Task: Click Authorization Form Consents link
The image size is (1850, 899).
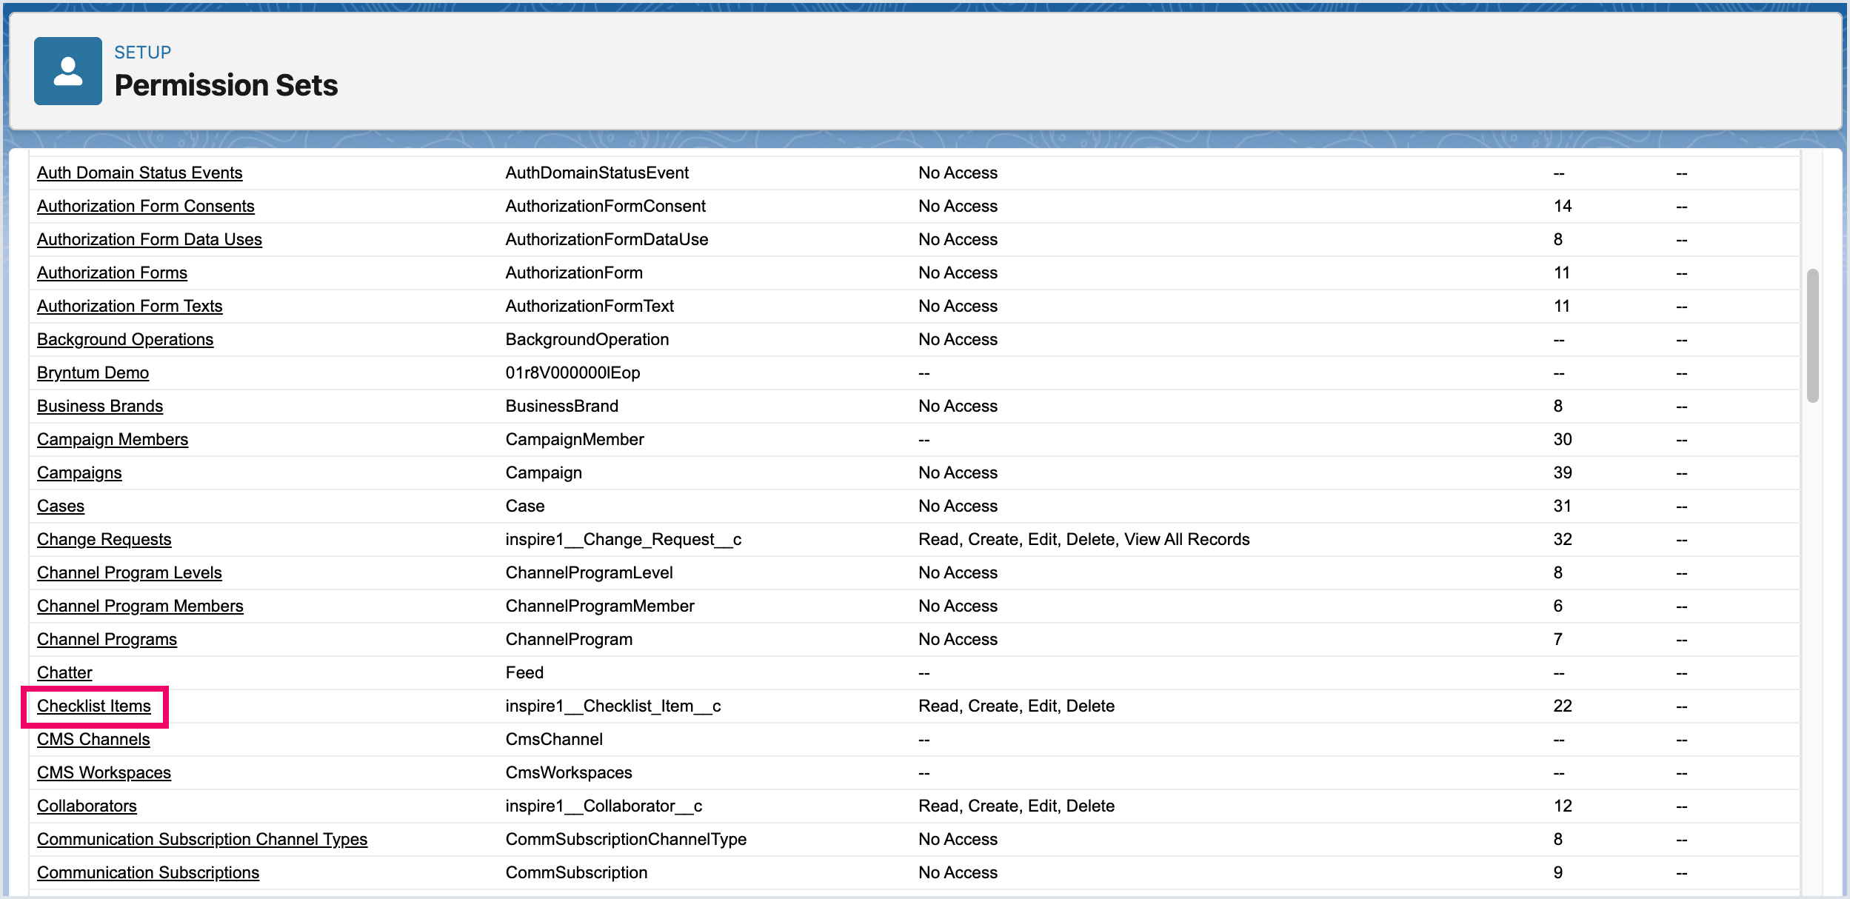Action: point(145,206)
